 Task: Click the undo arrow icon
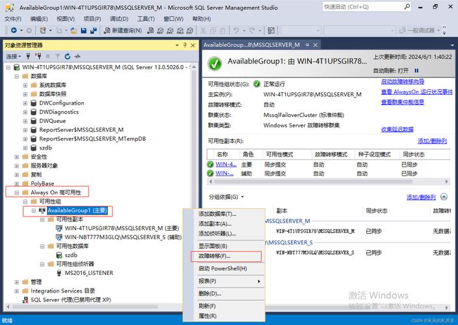pos(236,31)
